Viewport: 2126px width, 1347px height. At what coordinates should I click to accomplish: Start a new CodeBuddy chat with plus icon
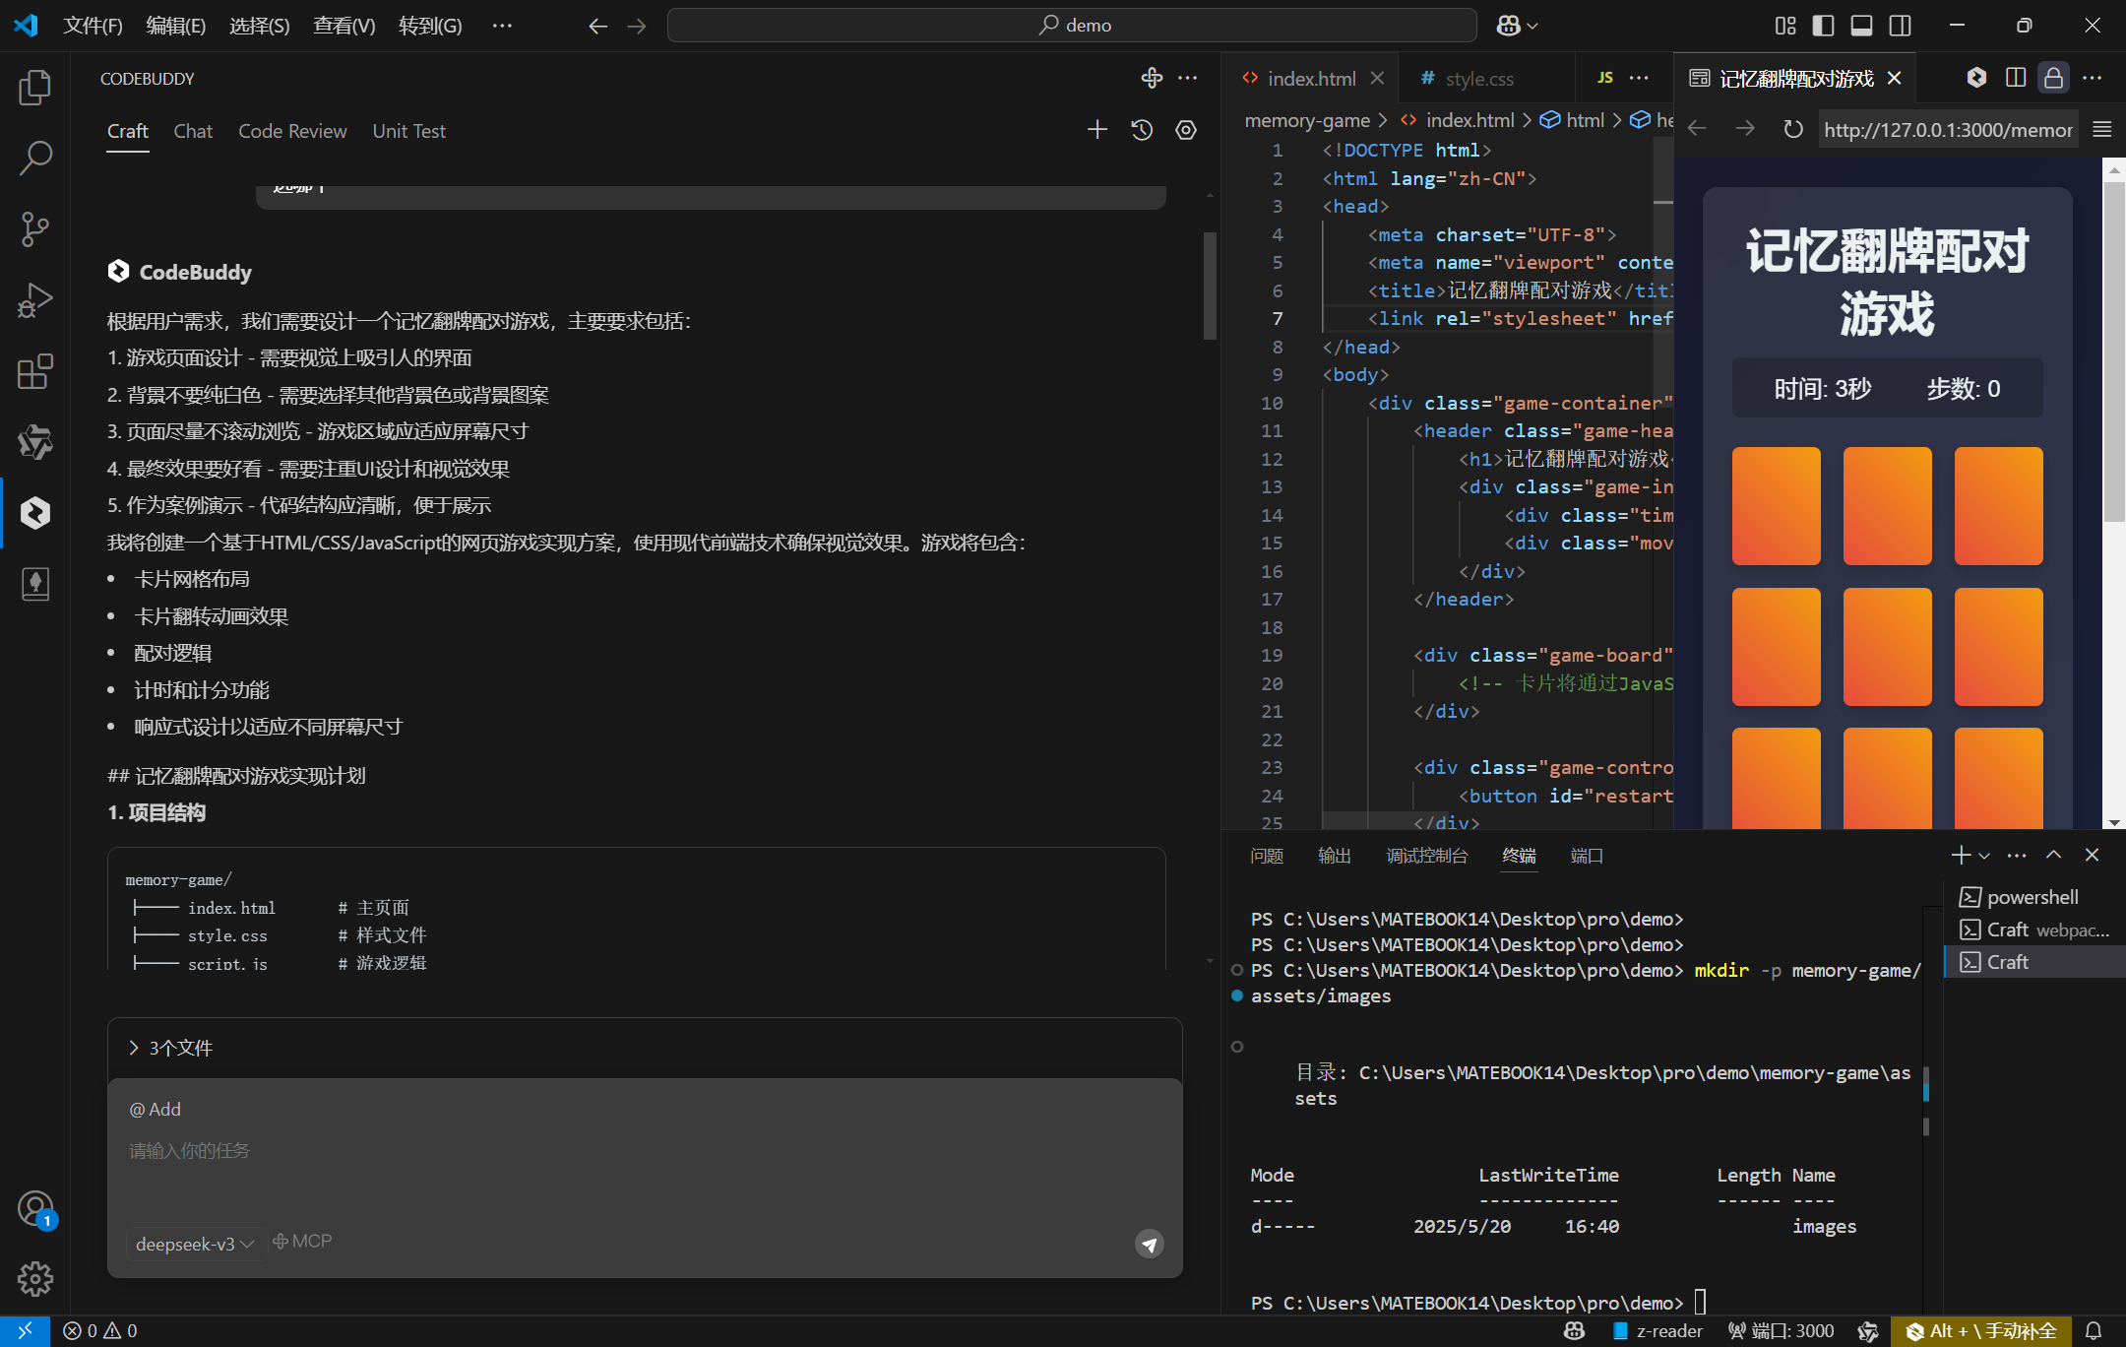[x=1097, y=130]
